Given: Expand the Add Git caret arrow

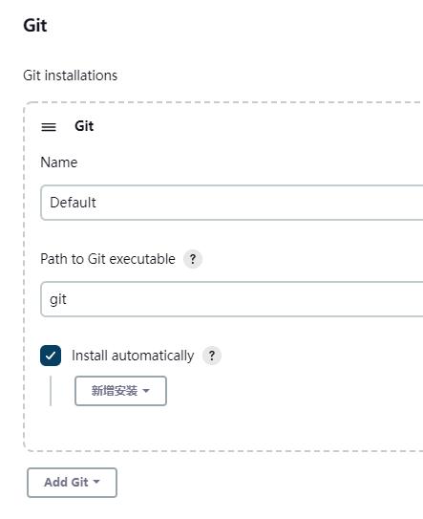Looking at the screenshot, I should click(x=96, y=482).
